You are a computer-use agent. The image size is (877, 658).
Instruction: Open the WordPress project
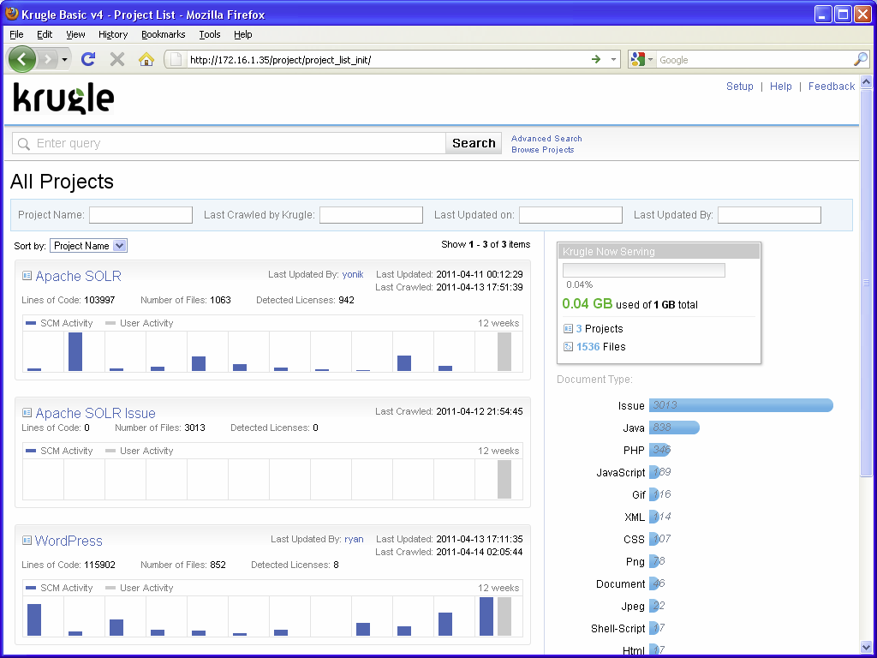pos(69,541)
